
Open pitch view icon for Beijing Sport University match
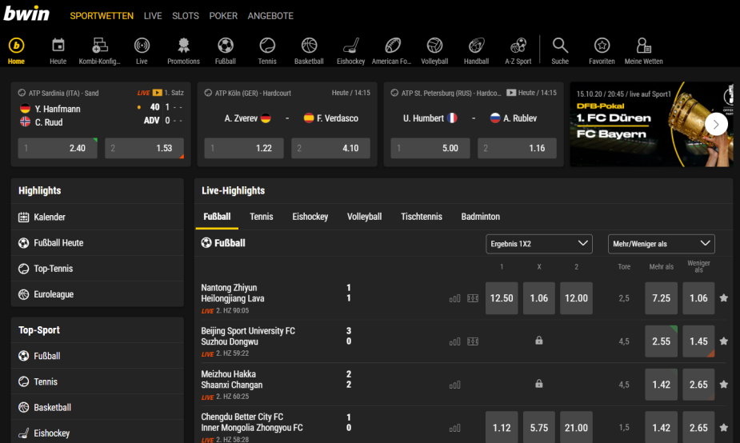click(473, 341)
